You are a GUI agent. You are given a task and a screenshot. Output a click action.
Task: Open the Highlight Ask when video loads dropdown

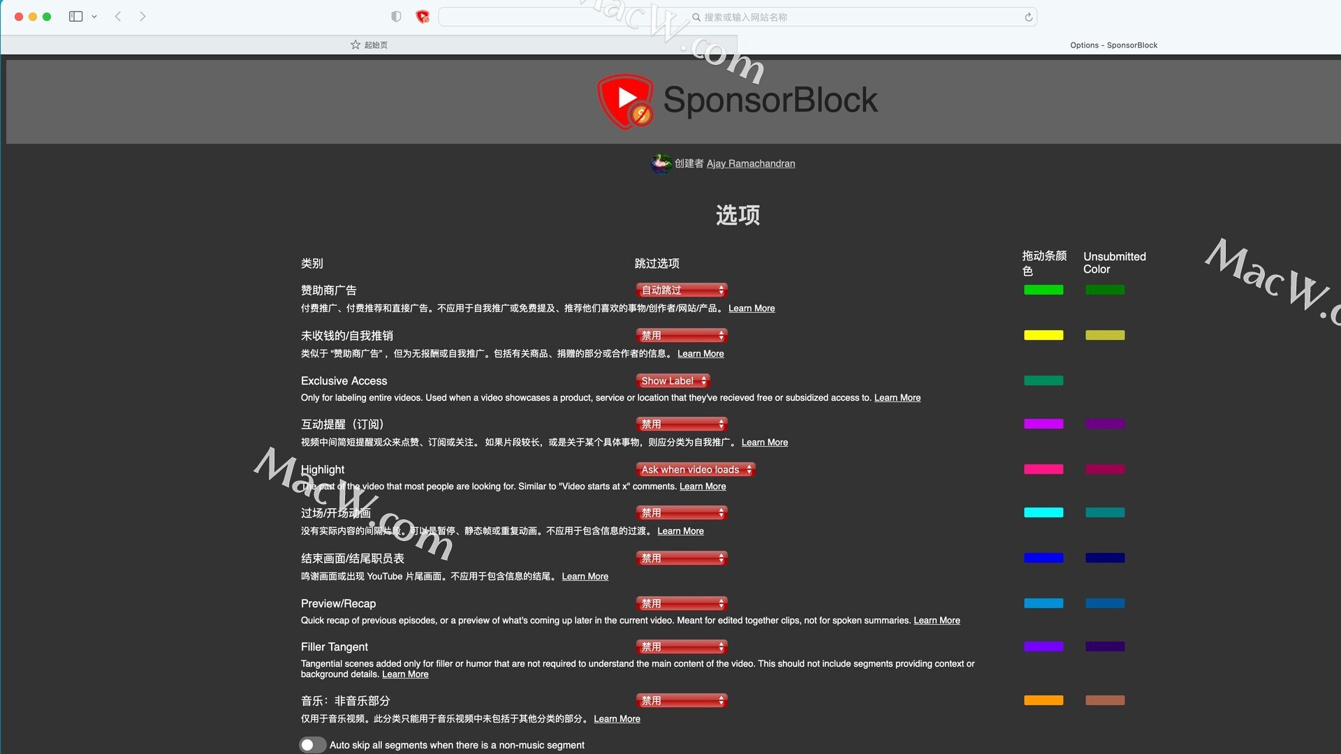tap(696, 469)
